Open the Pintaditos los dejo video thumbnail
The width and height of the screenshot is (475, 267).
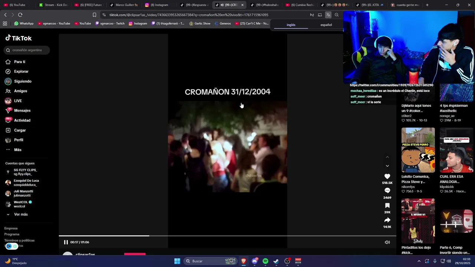click(x=418, y=221)
